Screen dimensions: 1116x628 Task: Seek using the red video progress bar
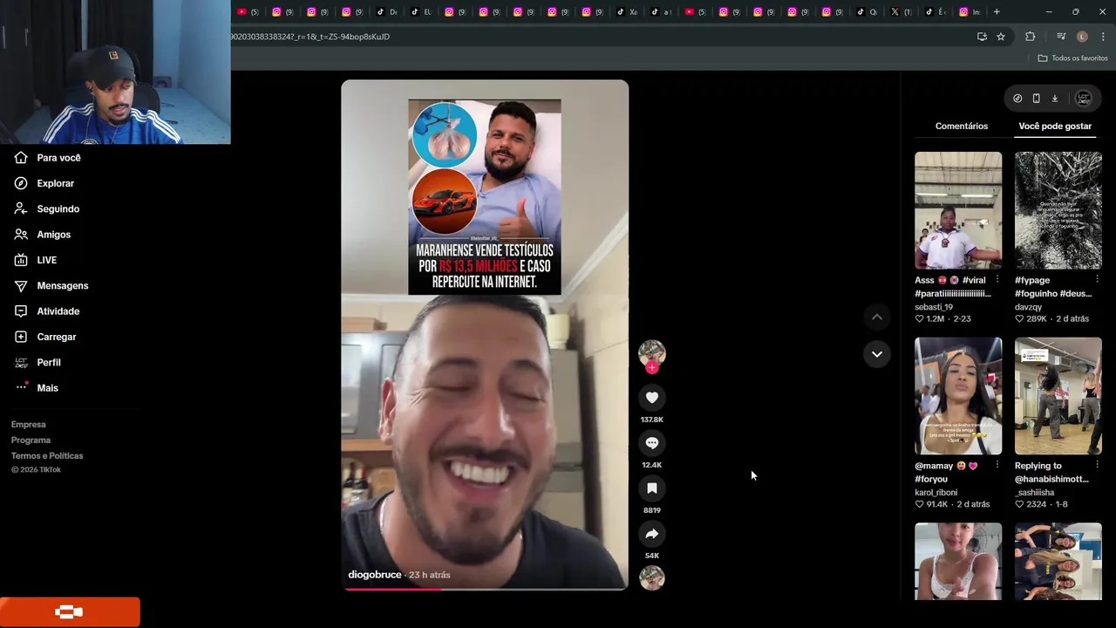(x=485, y=589)
